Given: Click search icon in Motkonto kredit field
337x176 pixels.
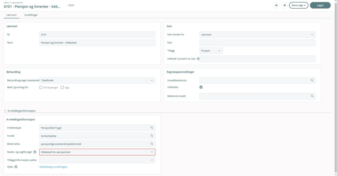Looking at the screenshot, I should [x=312, y=96].
